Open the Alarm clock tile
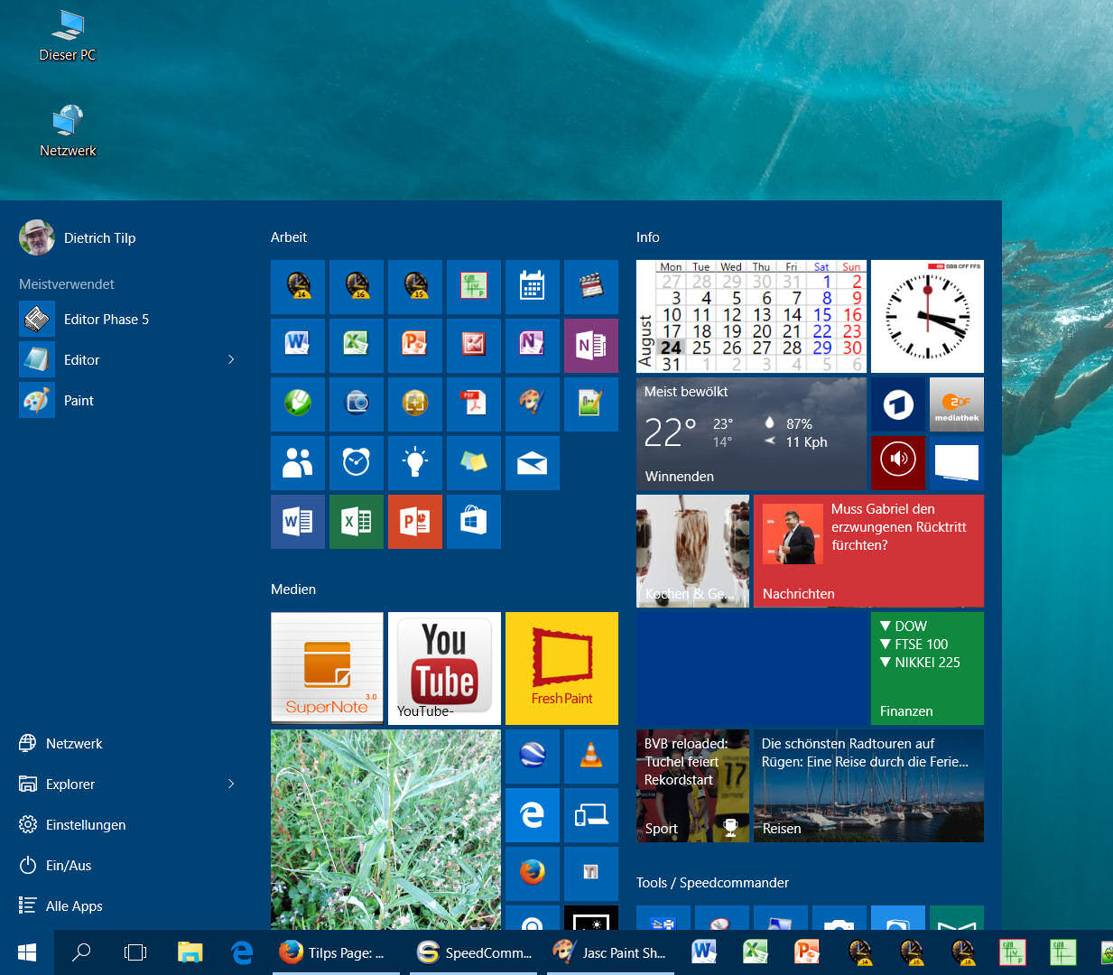This screenshot has width=1113, height=975. (356, 462)
